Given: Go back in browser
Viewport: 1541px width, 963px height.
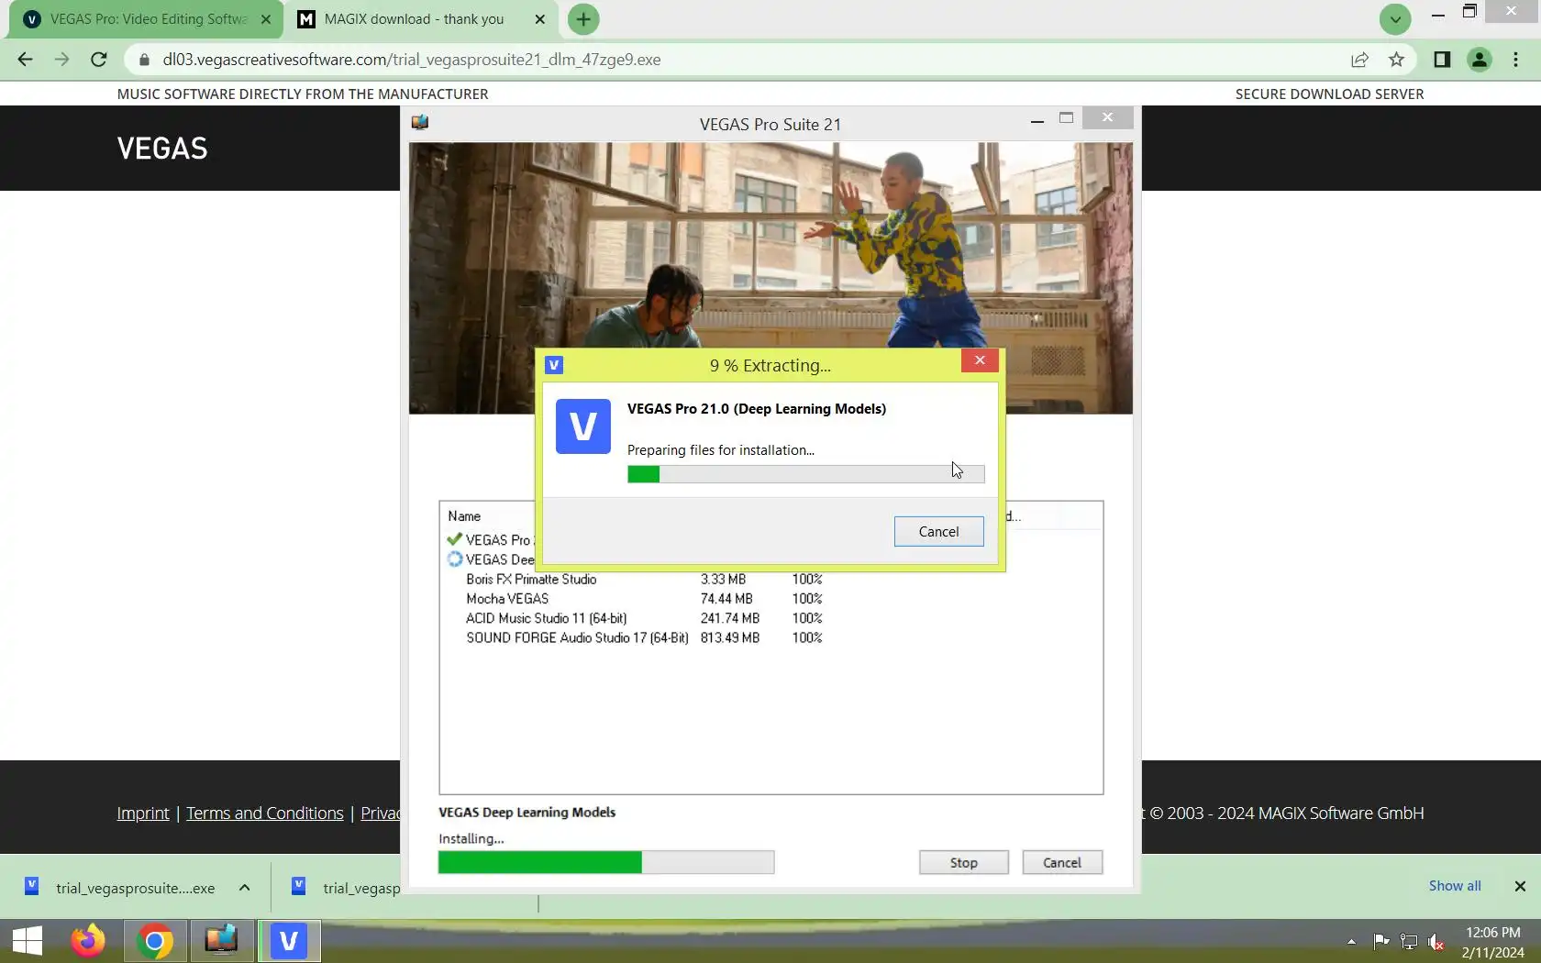Looking at the screenshot, I should (25, 60).
